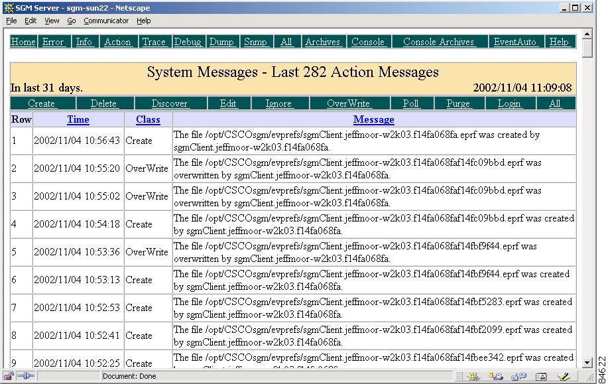Filter action messages by Poll
This screenshot has height=384, width=608.
pyautogui.click(x=411, y=103)
